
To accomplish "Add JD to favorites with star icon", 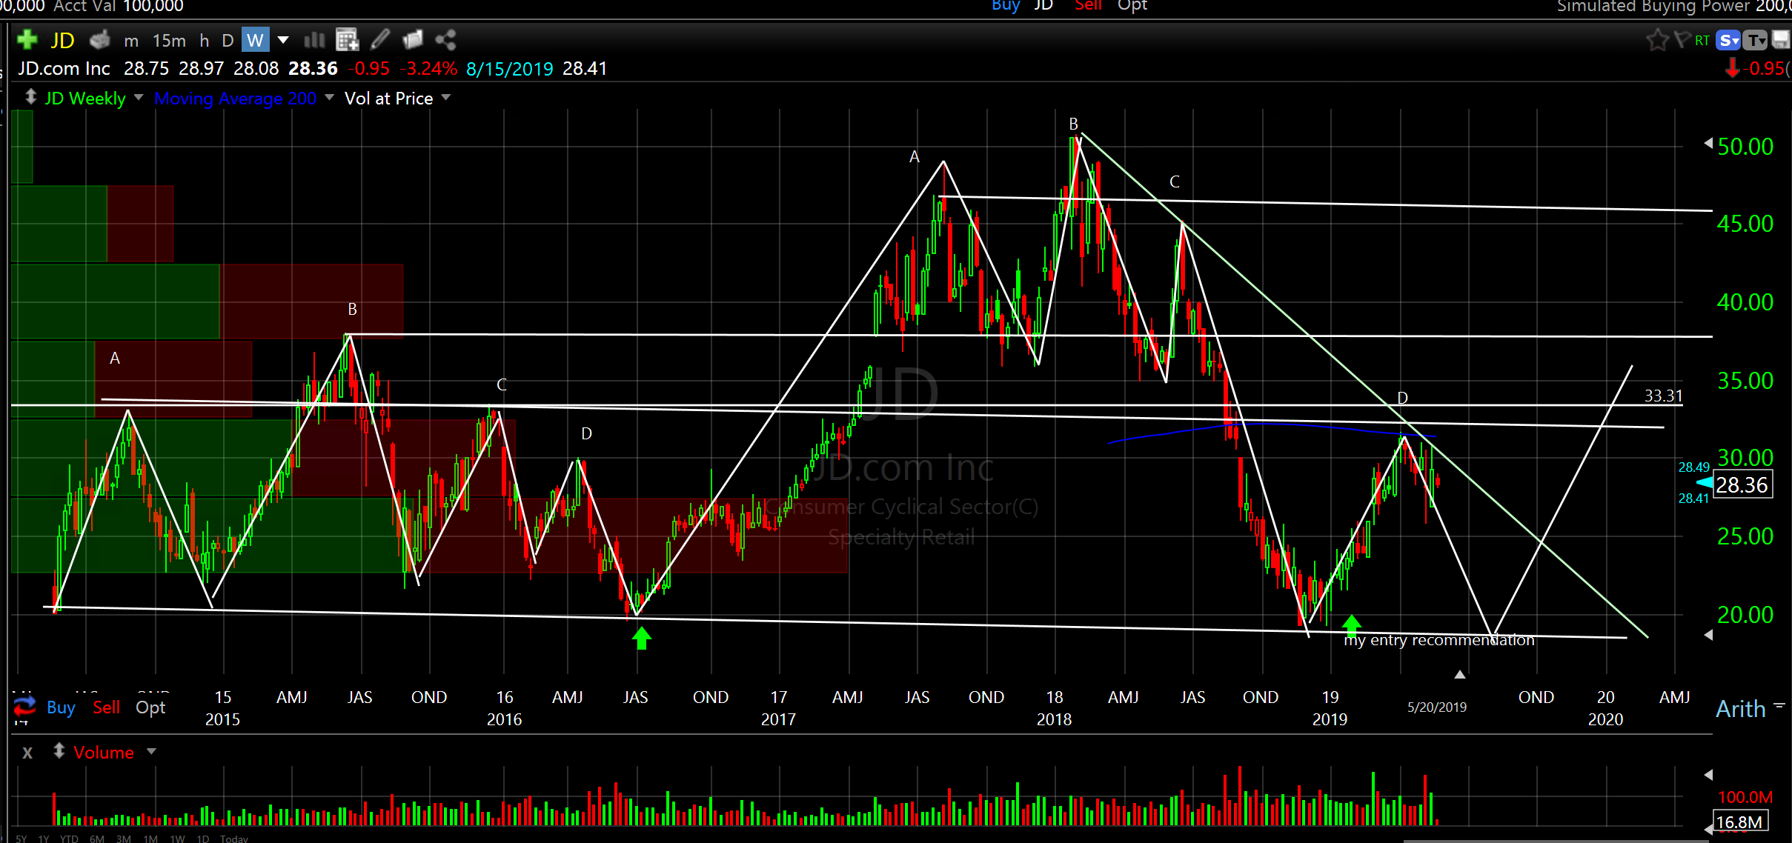I will (x=1656, y=40).
